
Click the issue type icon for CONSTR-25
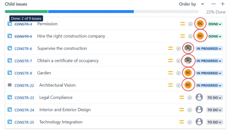(x=10, y=122)
